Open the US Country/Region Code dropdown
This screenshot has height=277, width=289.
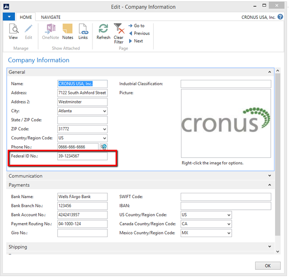[229, 215]
